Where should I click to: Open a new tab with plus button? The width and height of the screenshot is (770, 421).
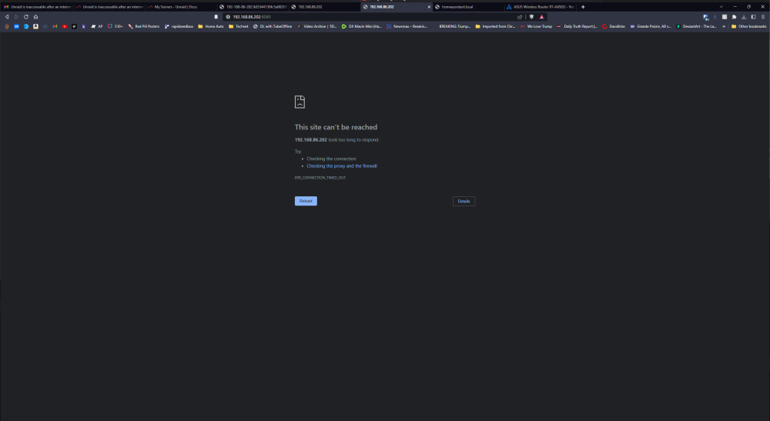coord(583,7)
